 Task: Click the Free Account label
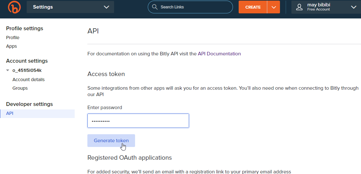pyautogui.click(x=318, y=10)
